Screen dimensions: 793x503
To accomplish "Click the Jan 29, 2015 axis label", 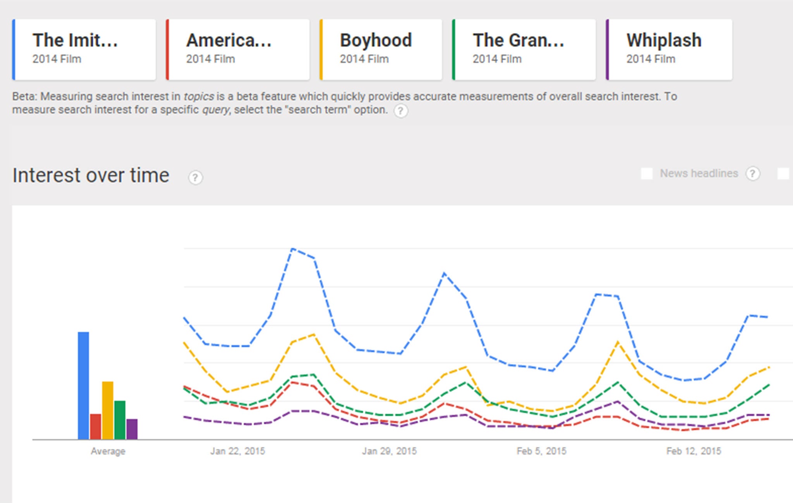I will [390, 451].
